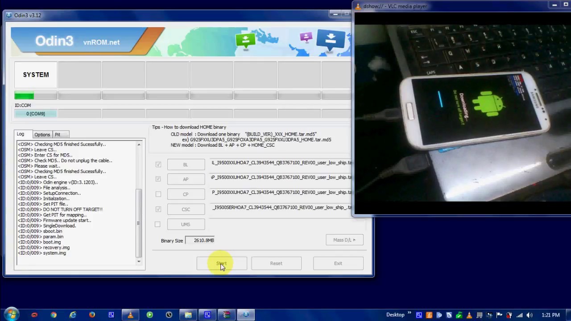Click the AP firmware file path field
571x321 pixels.
(x=281, y=177)
